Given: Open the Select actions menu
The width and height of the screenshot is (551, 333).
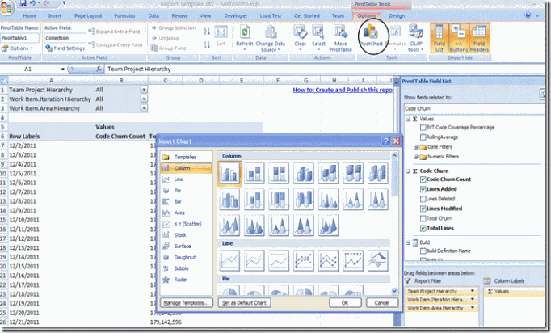Looking at the screenshot, I should [318, 37].
